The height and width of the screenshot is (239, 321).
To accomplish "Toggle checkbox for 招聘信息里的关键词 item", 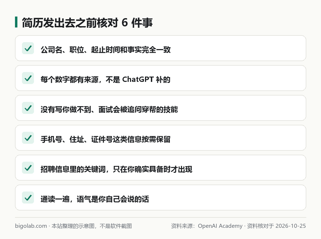I will pyautogui.click(x=28, y=168).
